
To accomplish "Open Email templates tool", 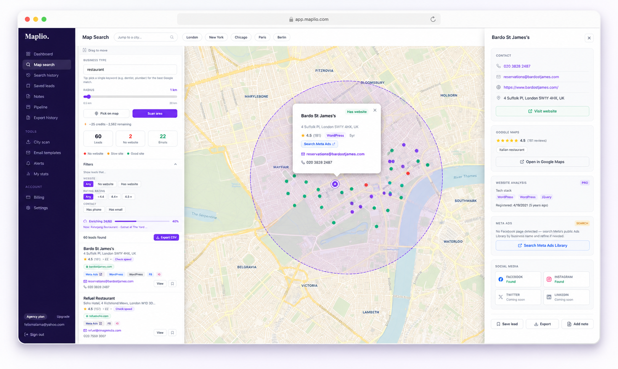I will [47, 153].
